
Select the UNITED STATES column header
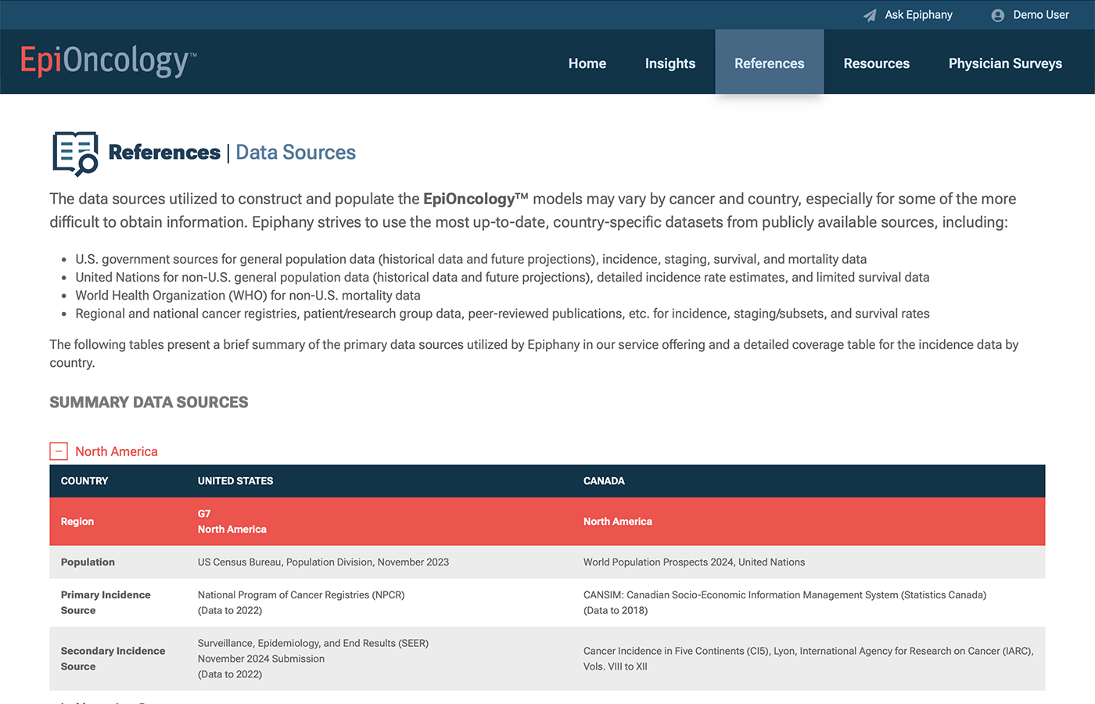coord(235,481)
